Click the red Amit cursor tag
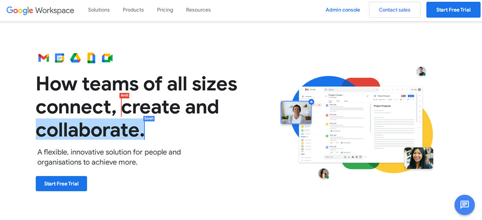This screenshot has height=220, width=482. (x=125, y=95)
